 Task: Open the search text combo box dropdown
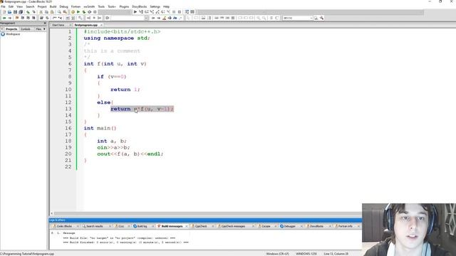coord(311,18)
